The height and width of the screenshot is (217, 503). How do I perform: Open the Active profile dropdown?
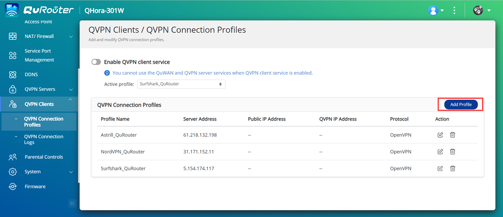coord(181,84)
